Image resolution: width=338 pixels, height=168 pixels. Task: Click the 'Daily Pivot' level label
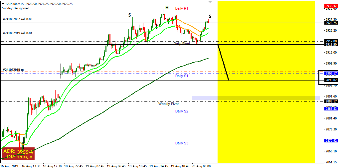182,44
